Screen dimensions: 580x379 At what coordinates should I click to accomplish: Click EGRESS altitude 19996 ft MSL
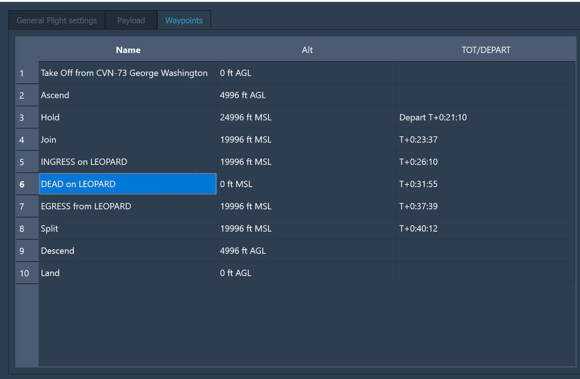click(307, 207)
